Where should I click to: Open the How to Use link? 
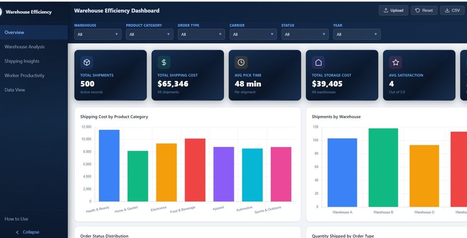pyautogui.click(x=16, y=219)
